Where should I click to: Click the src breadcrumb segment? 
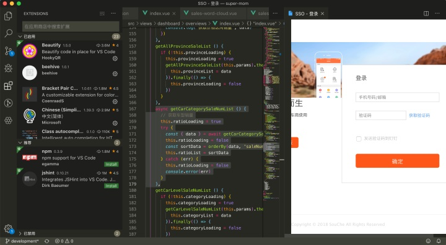click(131, 24)
